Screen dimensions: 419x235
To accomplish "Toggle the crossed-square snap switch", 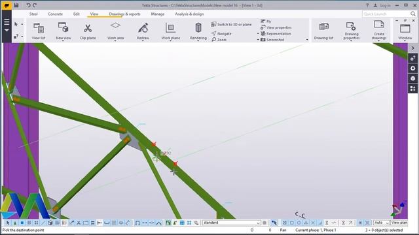I will pos(285,223).
